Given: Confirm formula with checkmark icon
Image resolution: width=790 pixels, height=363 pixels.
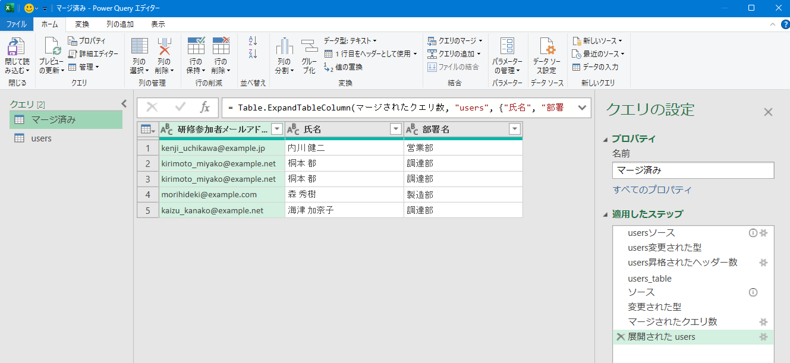Looking at the screenshot, I should 181,108.
